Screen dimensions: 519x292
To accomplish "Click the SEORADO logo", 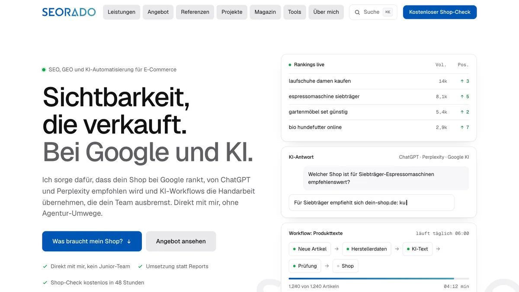I will coord(69,12).
